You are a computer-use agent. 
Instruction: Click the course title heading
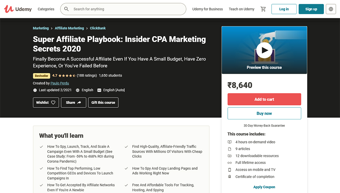coord(119,44)
